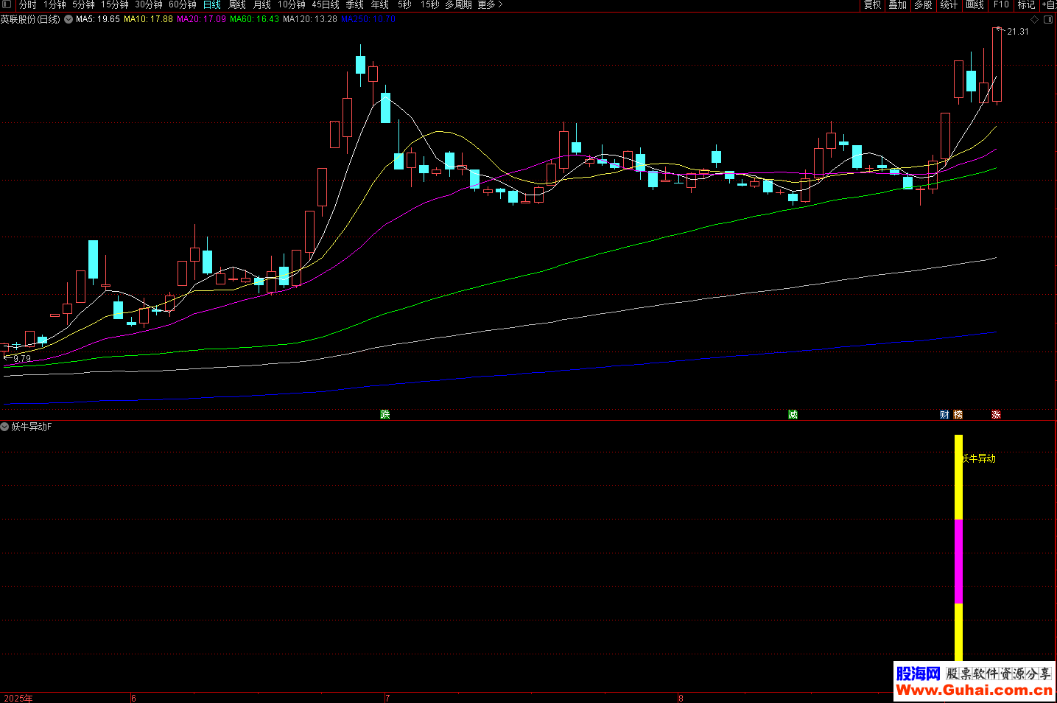Switch to the 分时 chart period
This screenshot has height=703, width=1057.
click(27, 4)
